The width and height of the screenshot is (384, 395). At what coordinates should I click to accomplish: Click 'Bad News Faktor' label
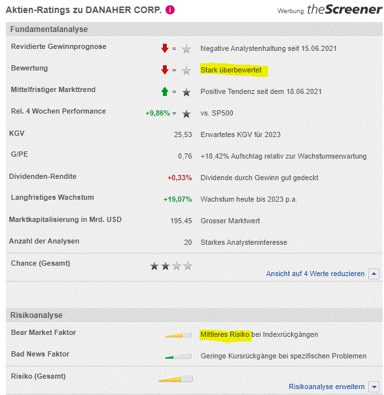[40, 354]
